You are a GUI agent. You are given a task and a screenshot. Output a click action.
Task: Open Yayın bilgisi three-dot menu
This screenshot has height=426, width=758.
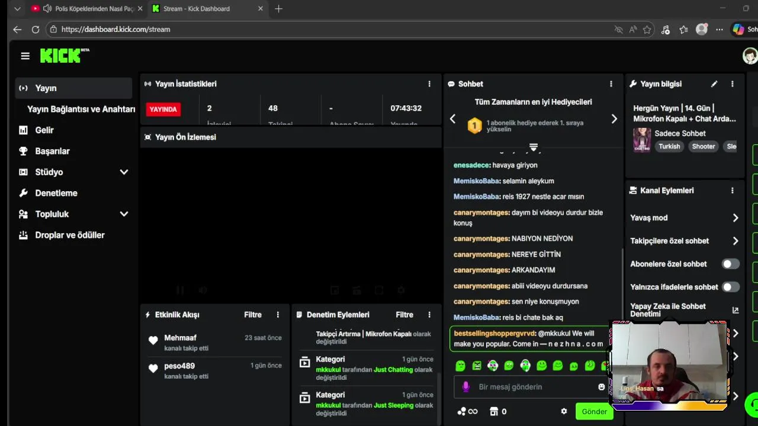click(x=733, y=84)
